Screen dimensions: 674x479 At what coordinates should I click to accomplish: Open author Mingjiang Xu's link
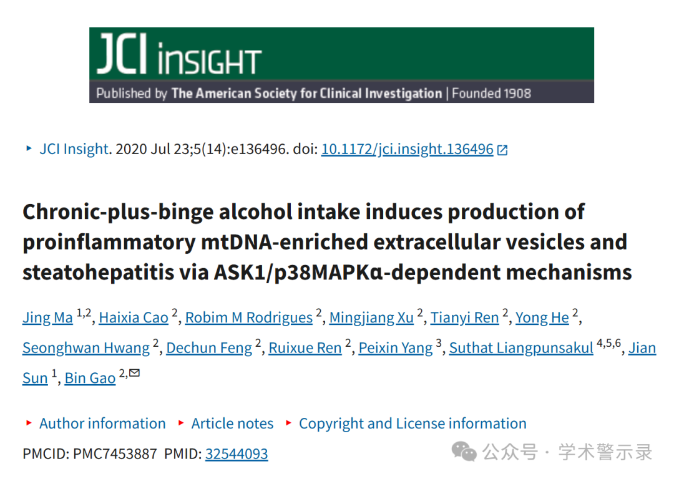click(371, 317)
